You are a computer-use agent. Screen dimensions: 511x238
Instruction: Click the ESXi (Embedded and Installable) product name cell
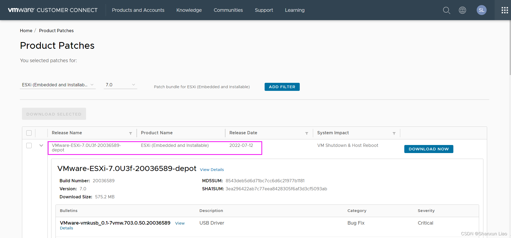175,145
